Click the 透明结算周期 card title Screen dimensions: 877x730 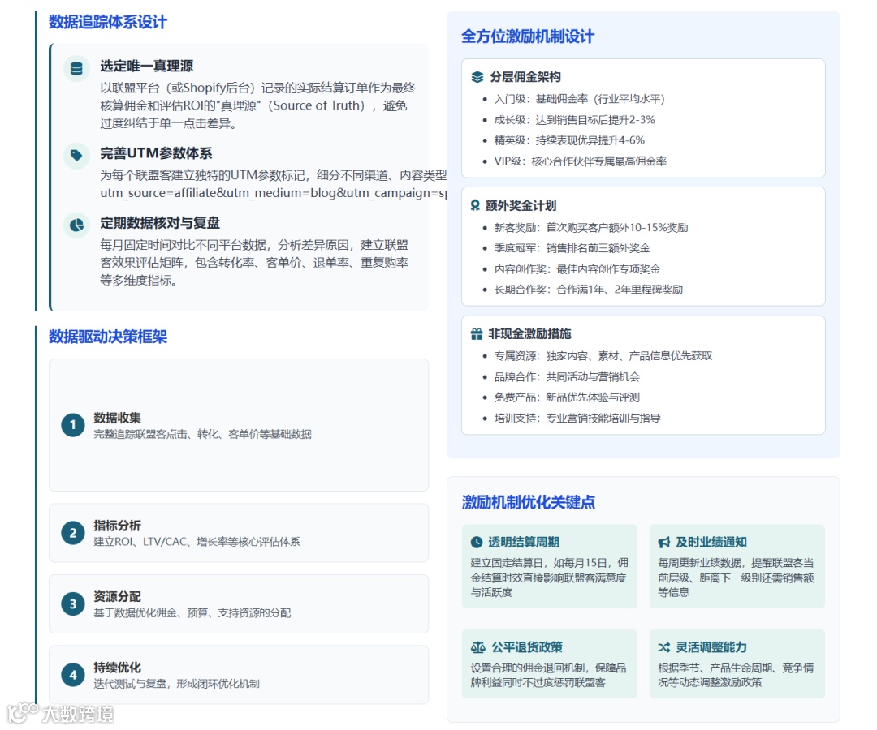(524, 543)
